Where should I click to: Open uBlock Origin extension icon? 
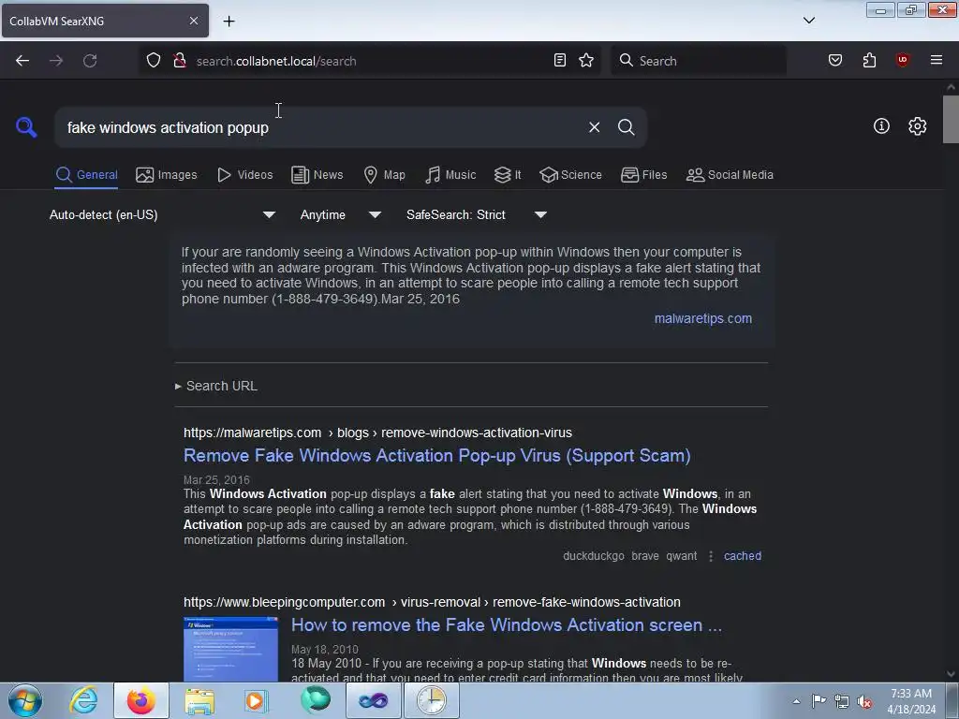902,60
